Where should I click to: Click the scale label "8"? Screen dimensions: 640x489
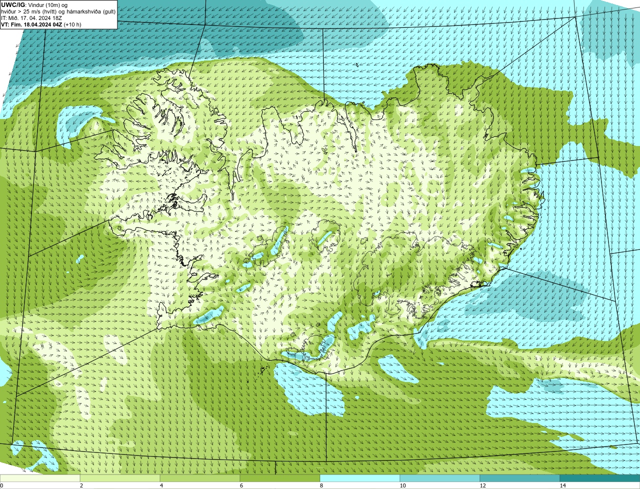pos(321,485)
